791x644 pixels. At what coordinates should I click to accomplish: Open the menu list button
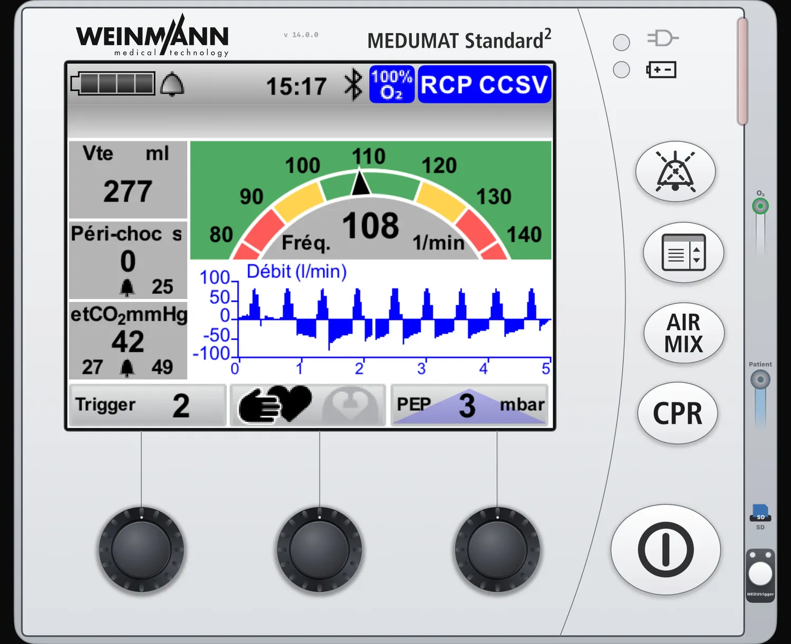pos(683,252)
